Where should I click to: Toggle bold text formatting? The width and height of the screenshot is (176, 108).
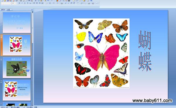coord(19,3)
